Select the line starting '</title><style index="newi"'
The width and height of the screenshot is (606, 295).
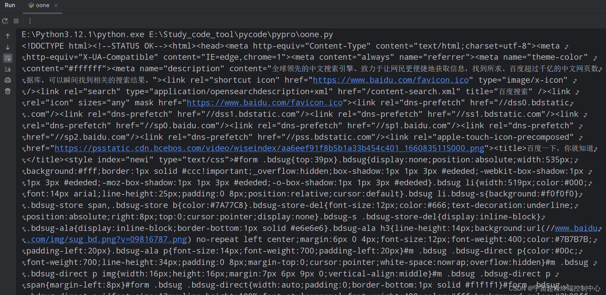[x=299, y=160]
